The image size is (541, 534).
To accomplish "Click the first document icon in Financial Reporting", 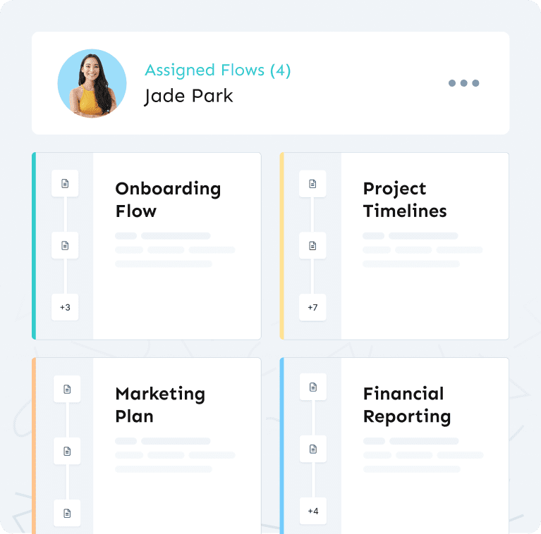I will click(313, 387).
